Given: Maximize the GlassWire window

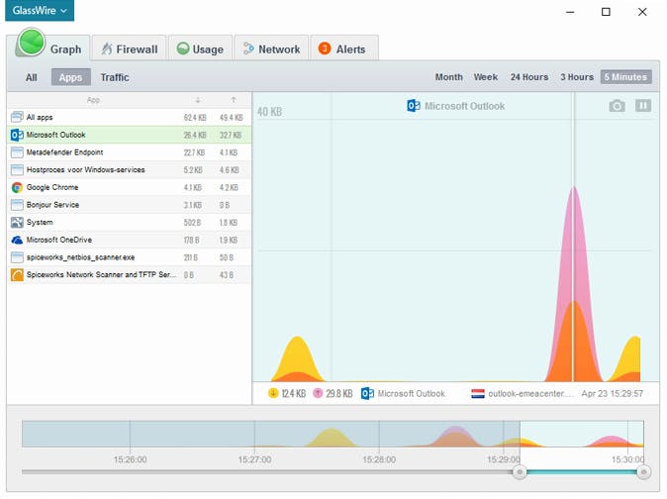Looking at the screenshot, I should pyautogui.click(x=606, y=12).
